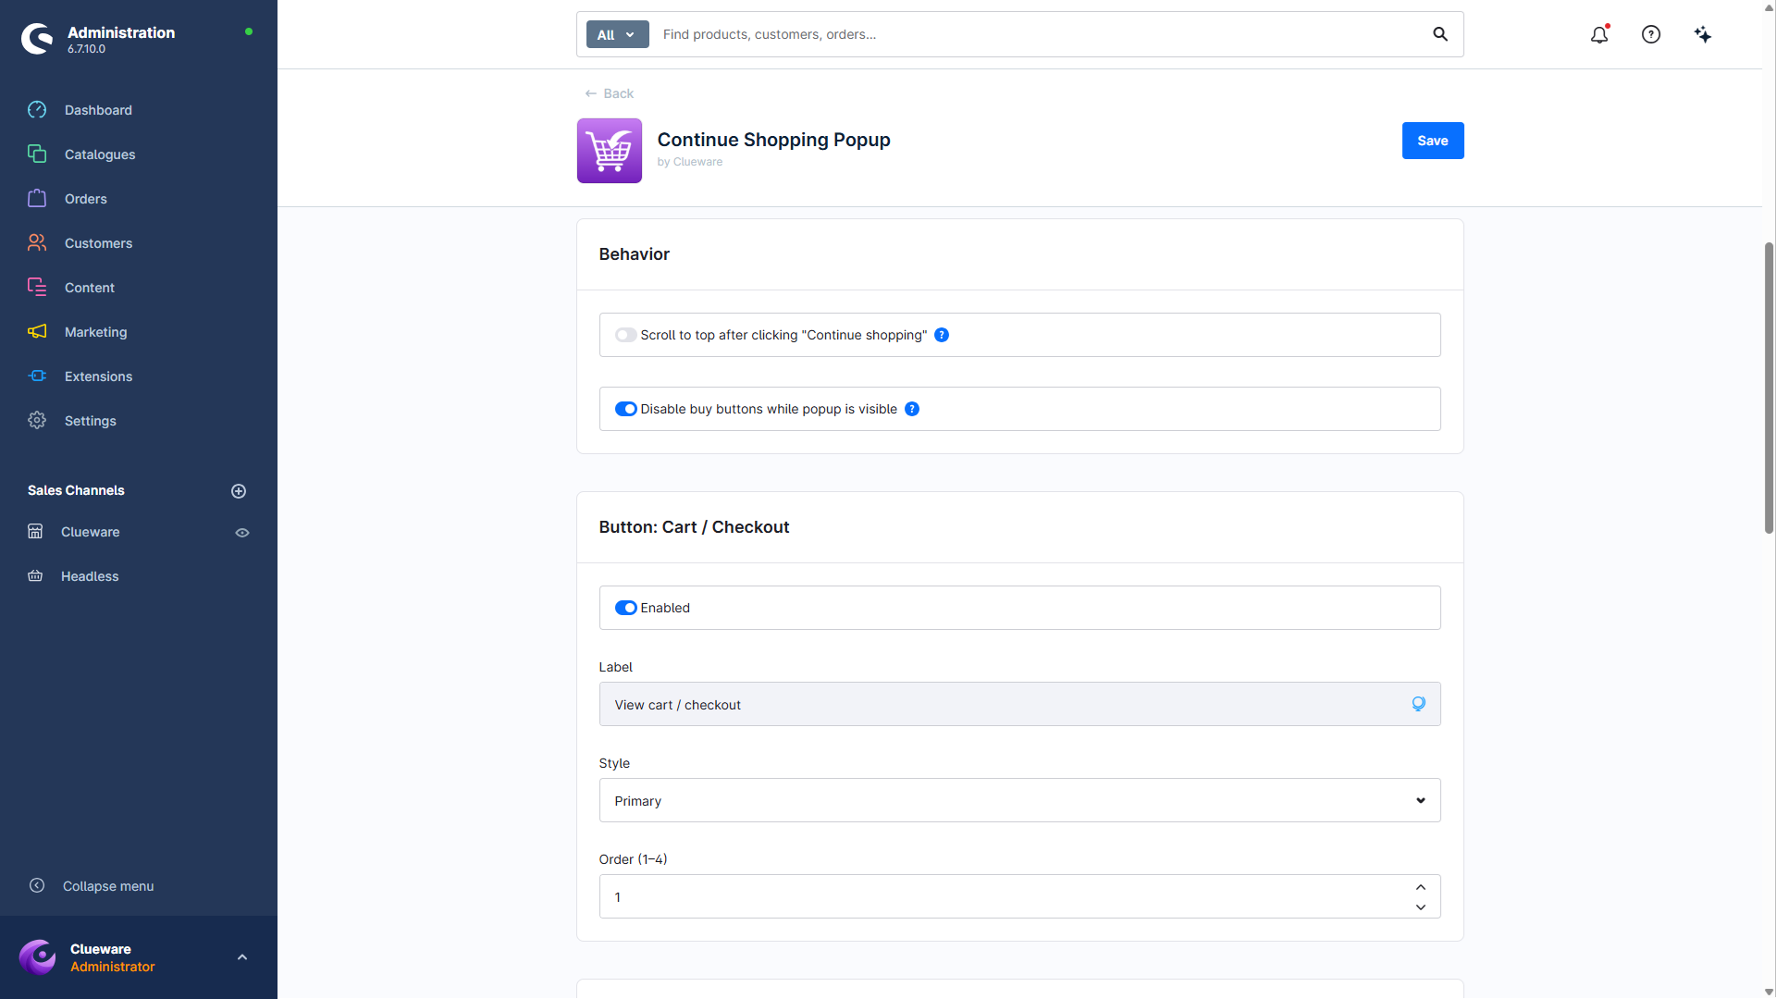Screen dimensions: 1776x999
Task: Show help for Disable buy buttons option
Action: [x=912, y=409]
